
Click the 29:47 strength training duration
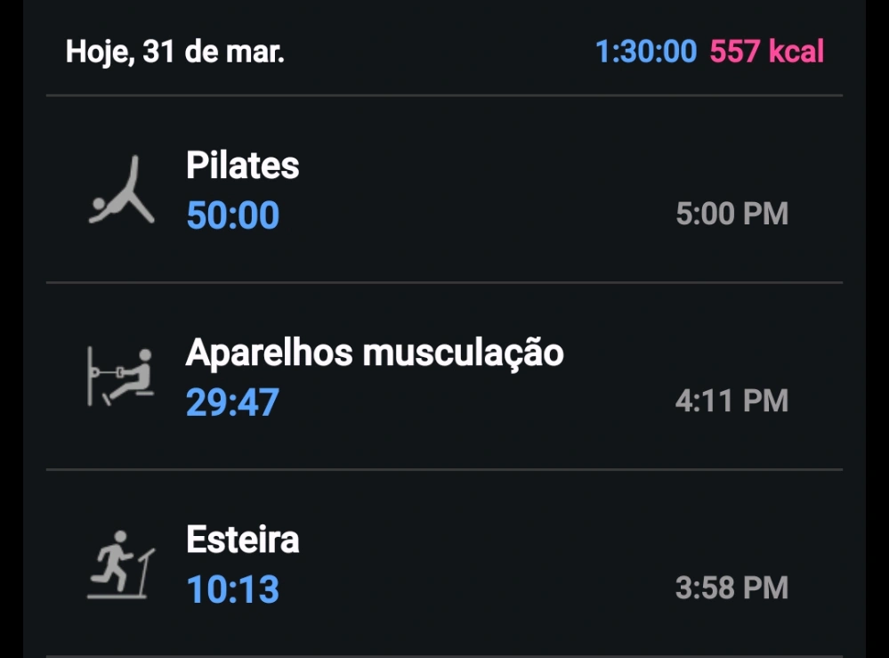click(x=232, y=402)
